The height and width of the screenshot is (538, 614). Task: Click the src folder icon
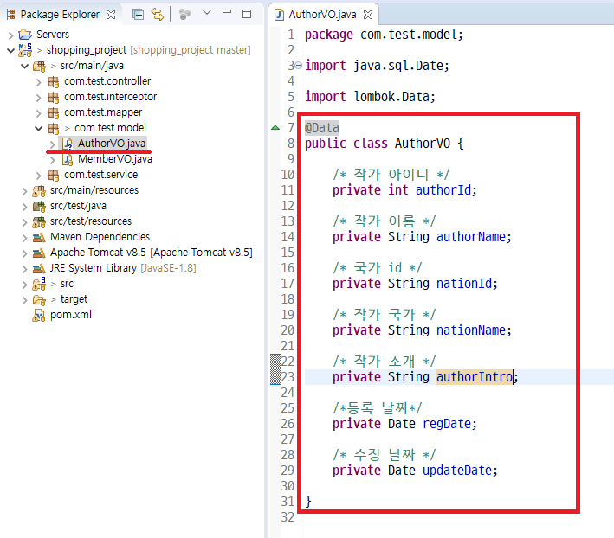tap(39, 284)
